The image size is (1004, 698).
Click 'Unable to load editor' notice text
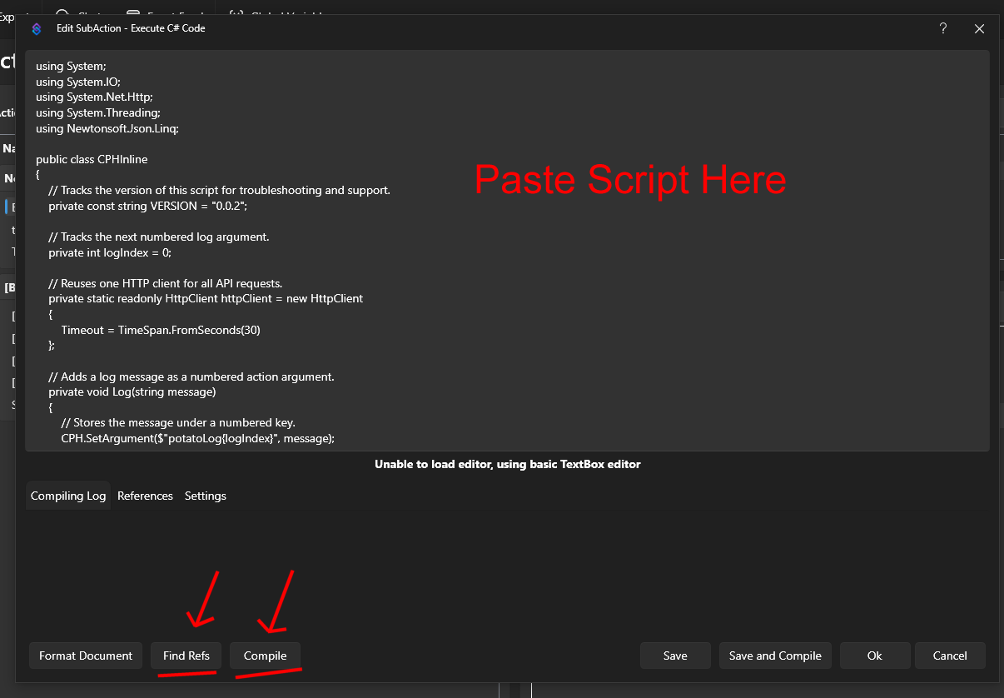(508, 464)
